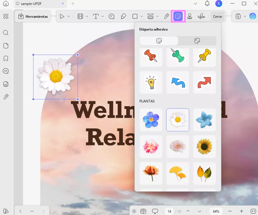Pick the red curved arrow sticker
The image size is (258, 215).
[x=204, y=82]
